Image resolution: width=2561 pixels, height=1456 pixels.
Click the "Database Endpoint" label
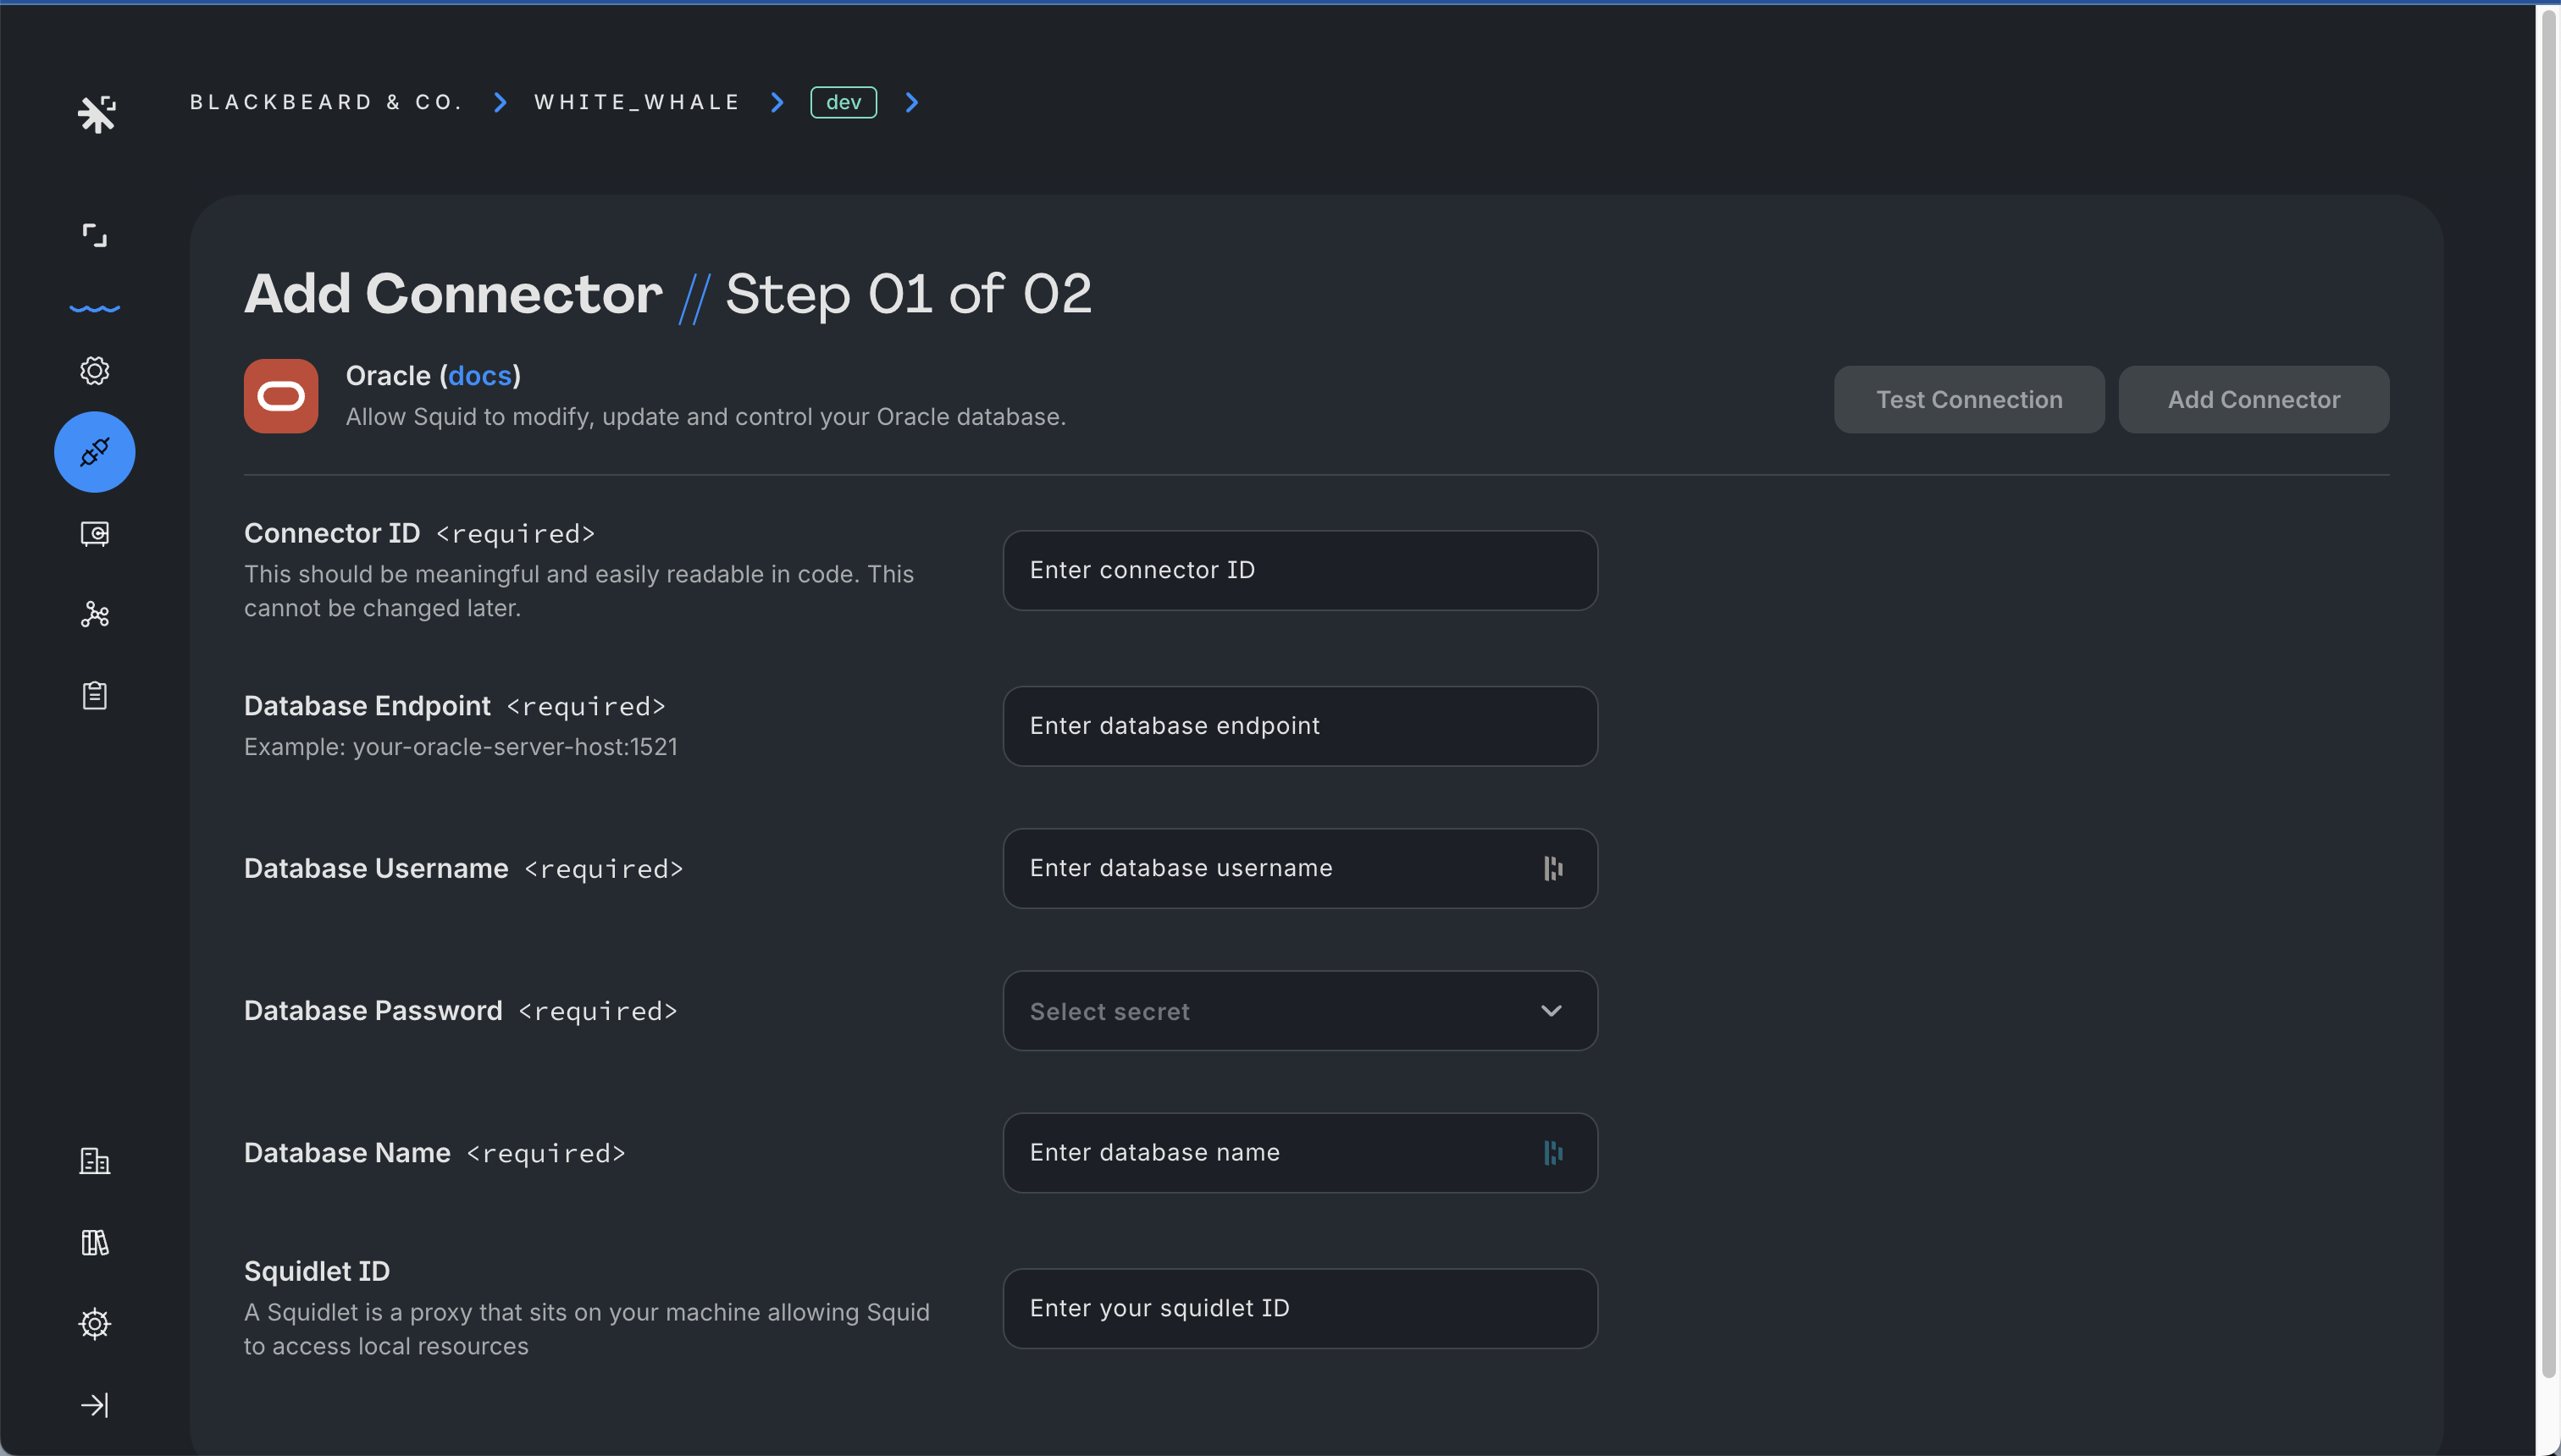368,706
